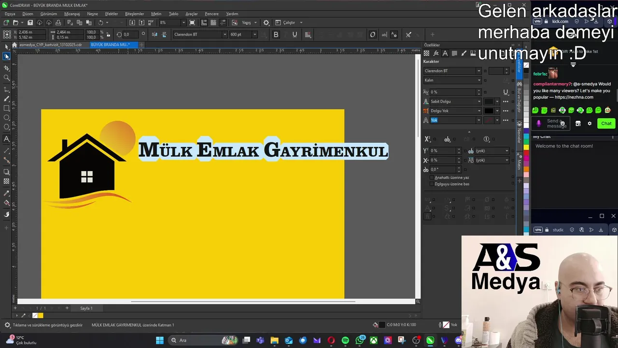Select the Text tool
Viewport: 618px width, 348px height.
[6, 139]
